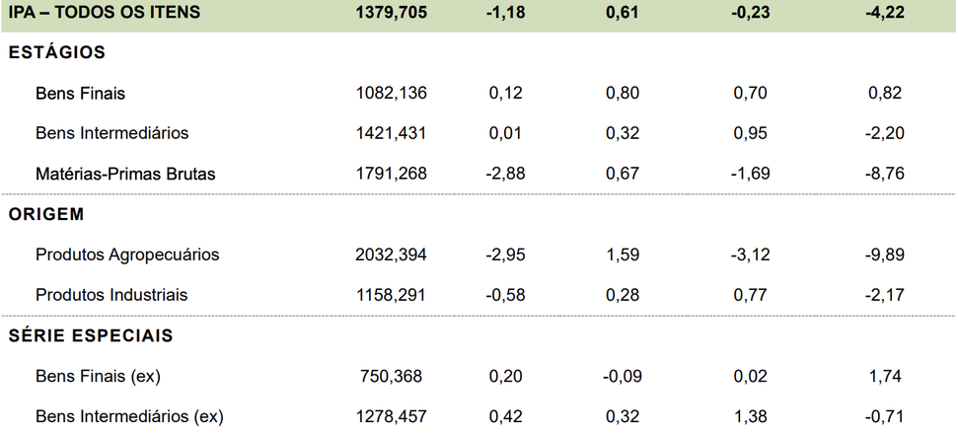This screenshot has height=433, width=958.
Task: Select the Produtos Agropecuários row label
Action: point(127,254)
